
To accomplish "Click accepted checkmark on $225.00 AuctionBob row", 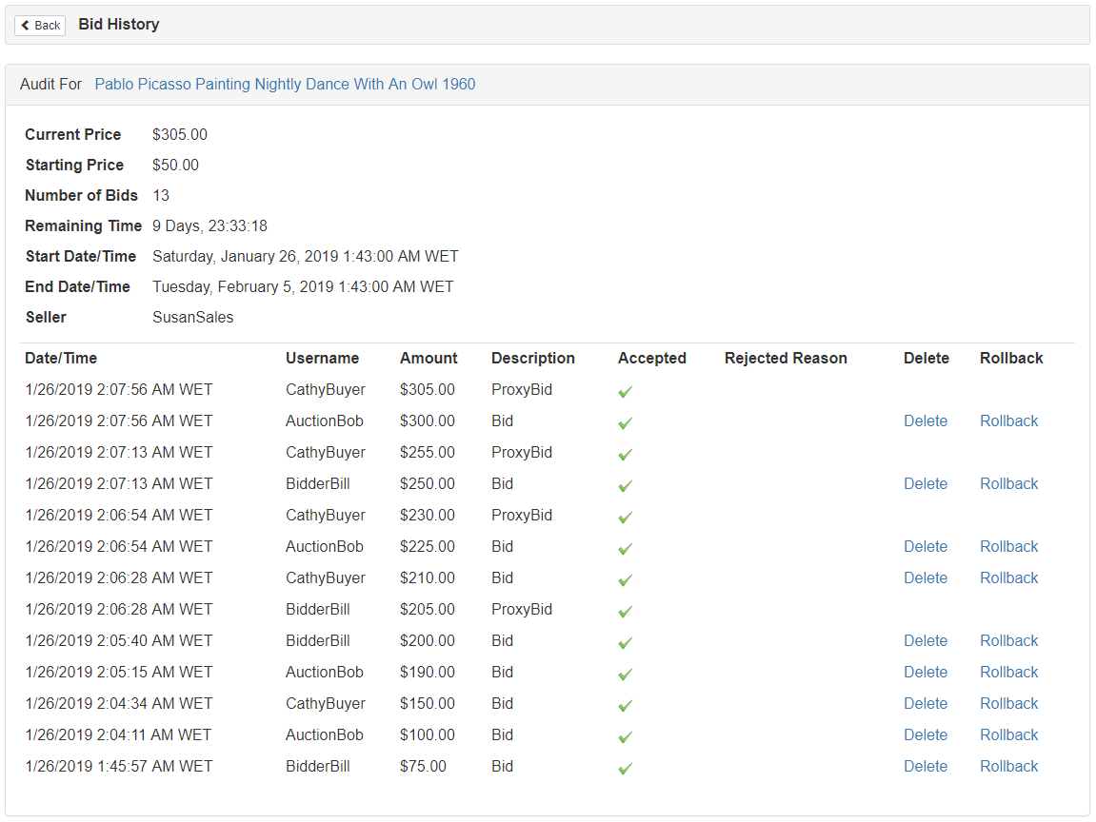I will coord(625,549).
